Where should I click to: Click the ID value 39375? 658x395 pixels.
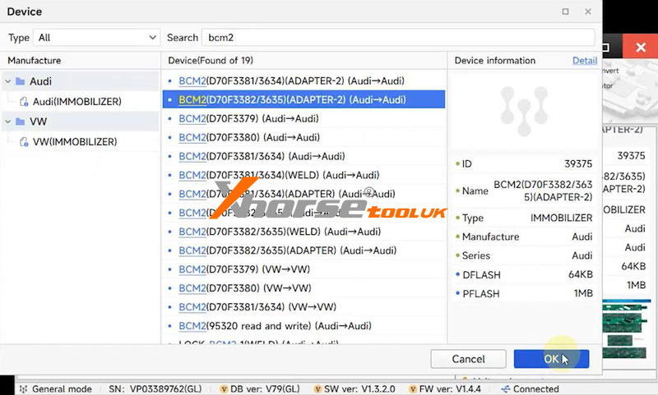click(578, 163)
